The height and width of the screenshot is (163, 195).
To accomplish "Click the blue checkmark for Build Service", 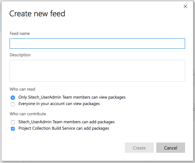I will pyautogui.click(x=13, y=128).
